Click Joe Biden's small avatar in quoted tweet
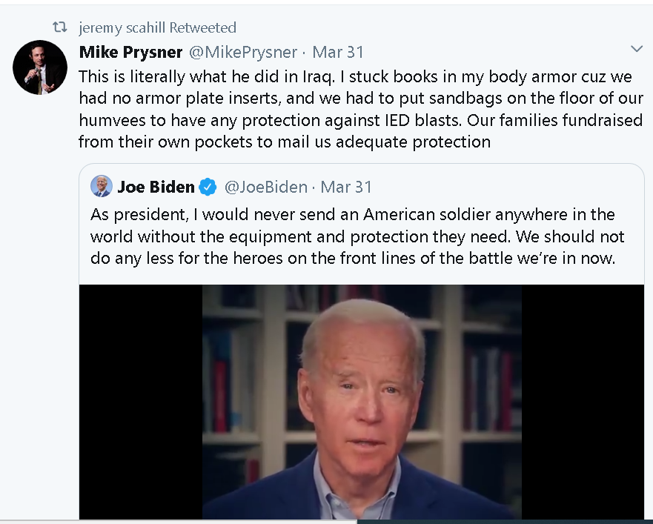 102,186
